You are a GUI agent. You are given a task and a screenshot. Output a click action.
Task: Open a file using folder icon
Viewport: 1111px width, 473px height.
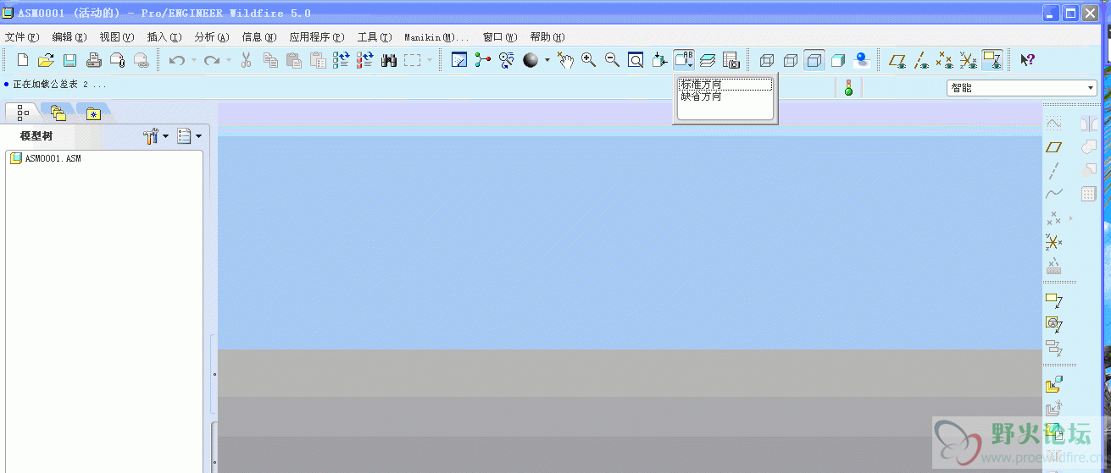point(46,60)
